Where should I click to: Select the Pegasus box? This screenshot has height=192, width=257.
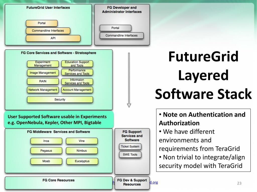46,151
